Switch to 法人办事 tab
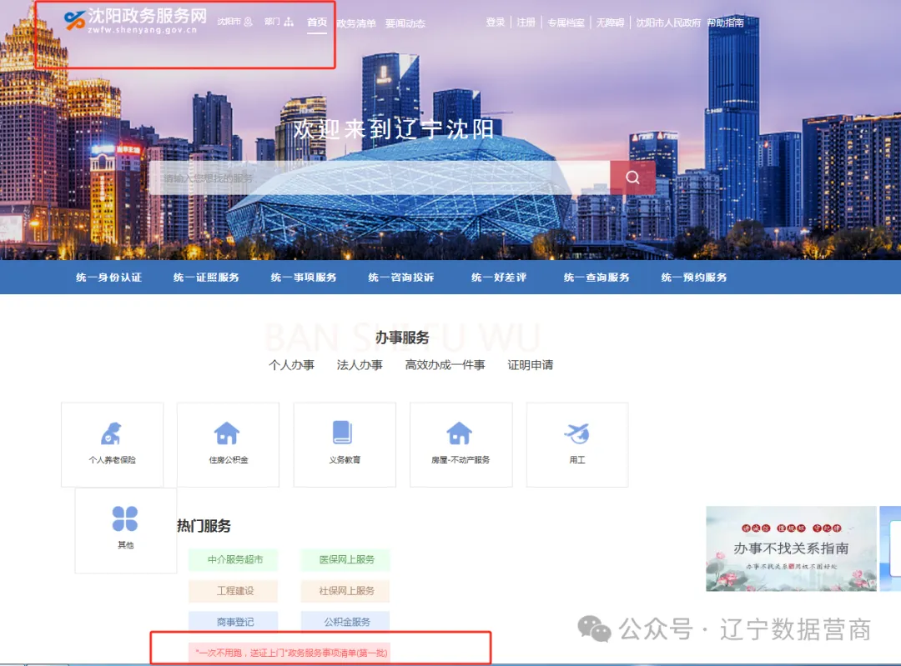Image resolution: width=901 pixels, height=666 pixels. click(360, 365)
